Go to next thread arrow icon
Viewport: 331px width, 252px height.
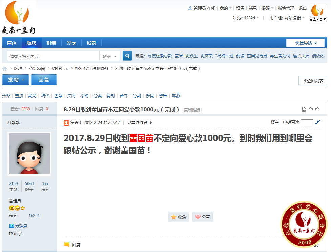317,109
